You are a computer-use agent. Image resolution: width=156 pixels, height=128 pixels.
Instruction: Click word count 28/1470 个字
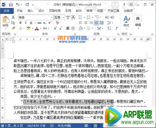(36, 126)
